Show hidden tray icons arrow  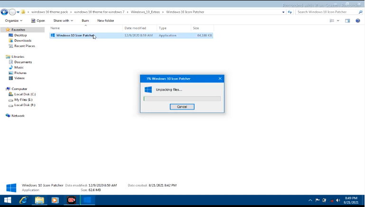point(310,200)
